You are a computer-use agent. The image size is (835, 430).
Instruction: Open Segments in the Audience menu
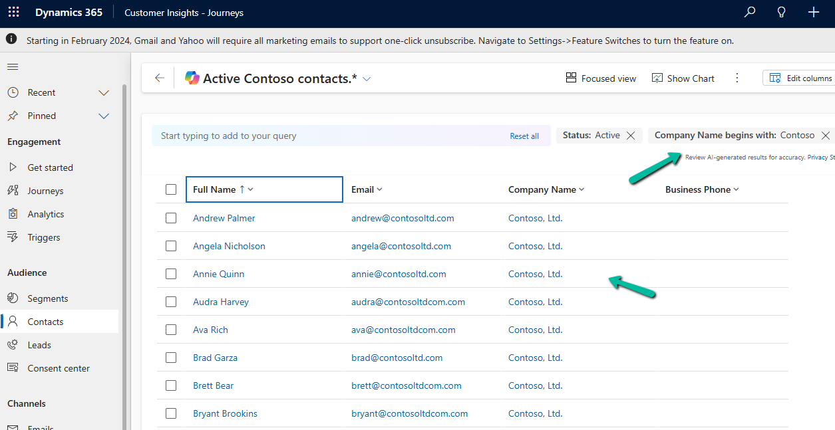pyautogui.click(x=47, y=298)
